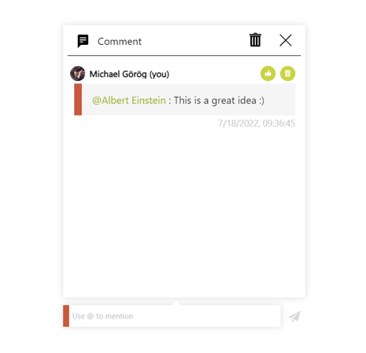Click the divider line under the Comment header
The image size is (366, 353).
pos(184,56)
